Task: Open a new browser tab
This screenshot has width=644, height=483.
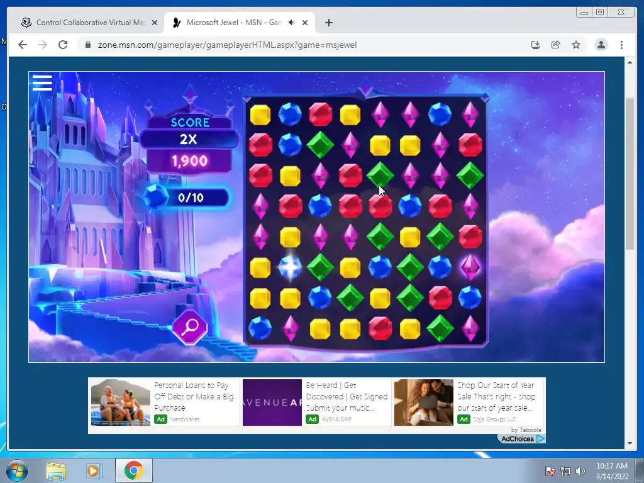Action: pyautogui.click(x=328, y=23)
